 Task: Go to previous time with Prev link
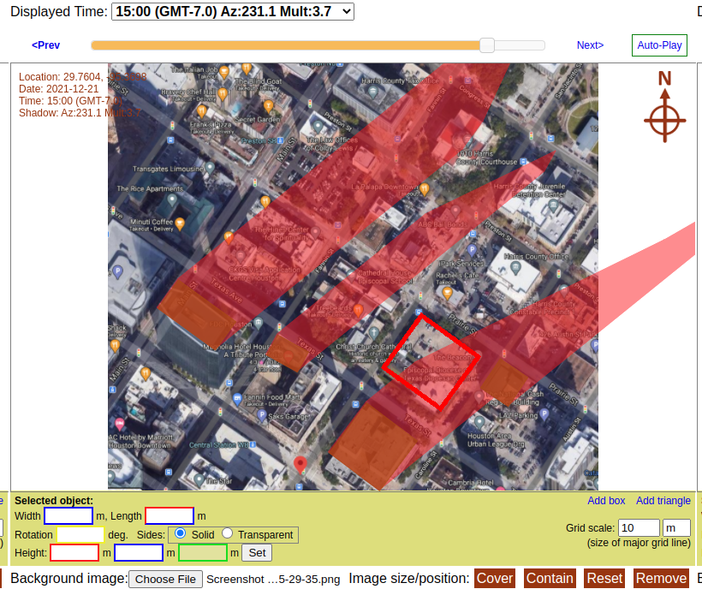pyautogui.click(x=45, y=45)
